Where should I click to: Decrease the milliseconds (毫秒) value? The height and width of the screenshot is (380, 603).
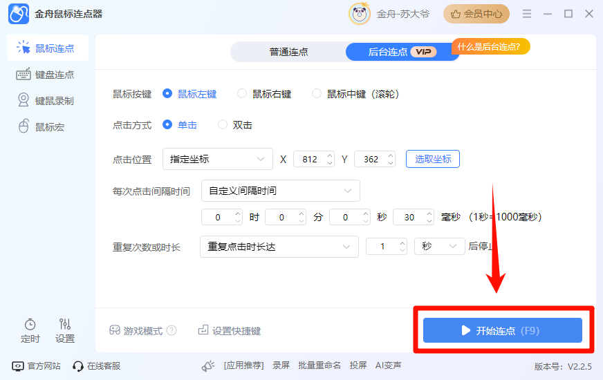point(429,221)
